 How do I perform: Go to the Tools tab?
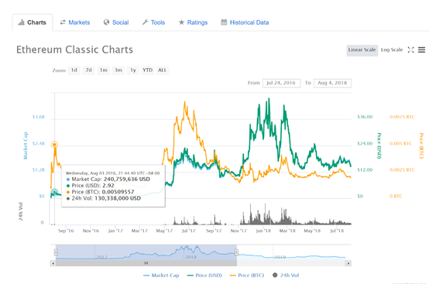point(153,22)
